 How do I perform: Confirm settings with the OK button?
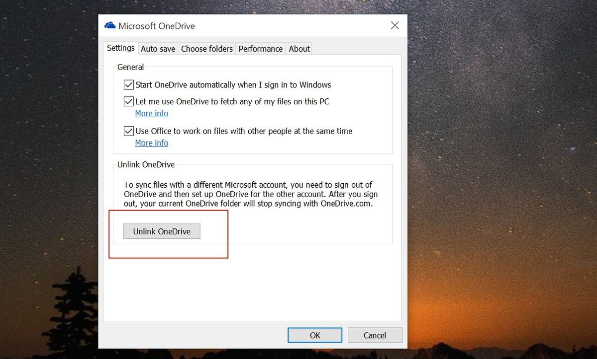coord(314,335)
